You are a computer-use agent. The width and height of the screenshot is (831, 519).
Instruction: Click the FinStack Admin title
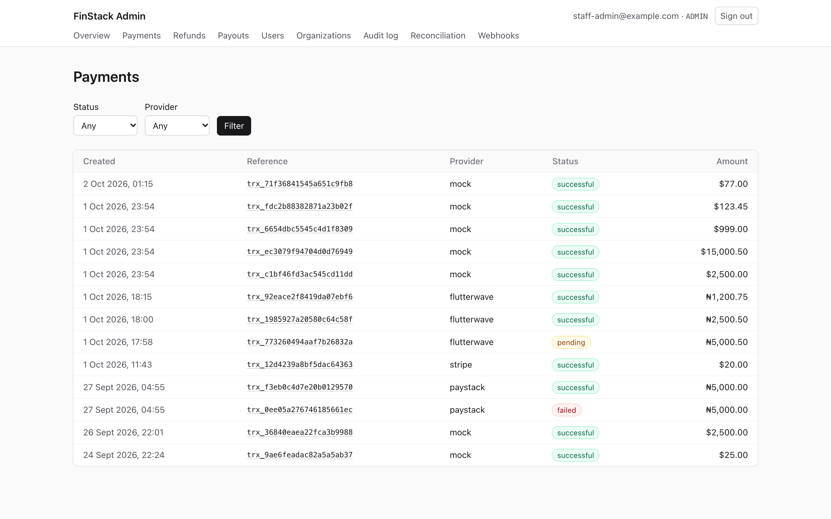(x=110, y=16)
